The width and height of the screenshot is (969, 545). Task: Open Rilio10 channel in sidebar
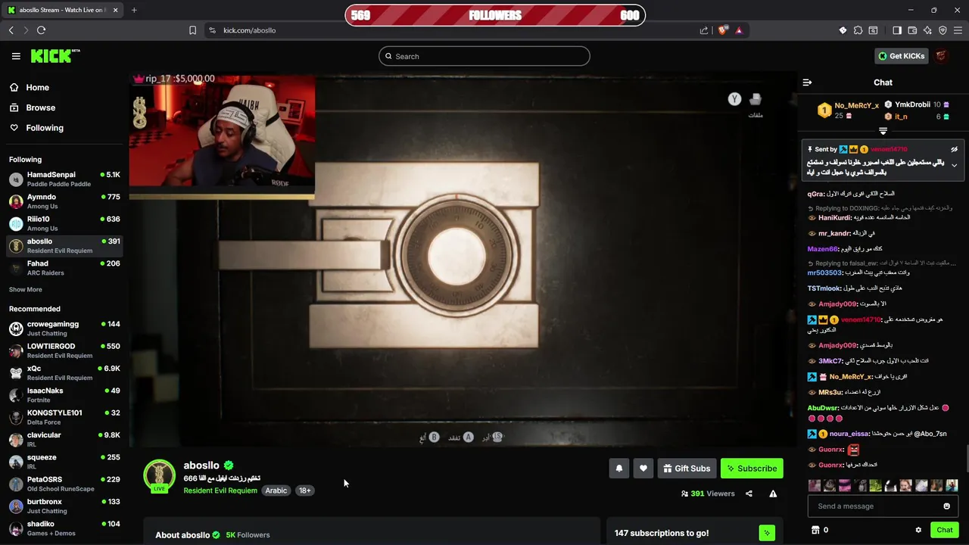[x=64, y=223]
